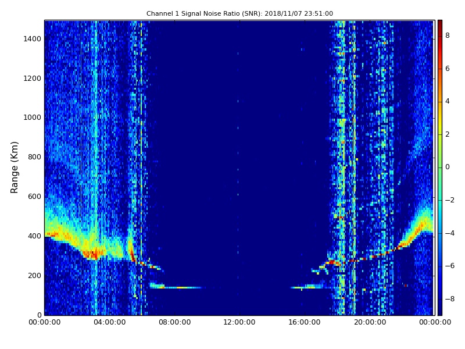Image resolution: width=465 pixels, height=349 pixels.
Task: Click the 1200 range tick label
Action: 33,79
